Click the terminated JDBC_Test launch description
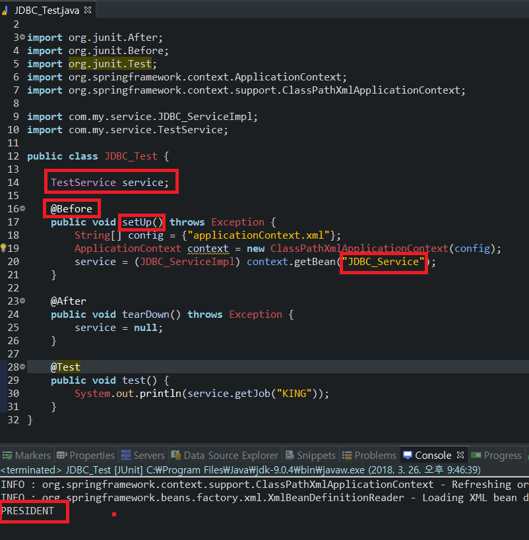 (x=241, y=469)
